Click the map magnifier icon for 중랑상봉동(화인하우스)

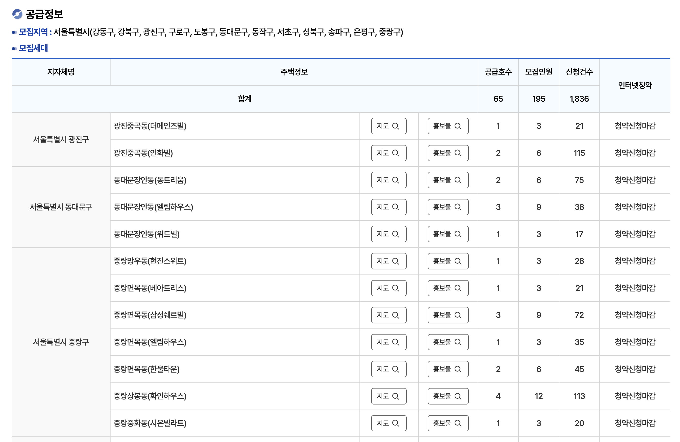[396, 396]
